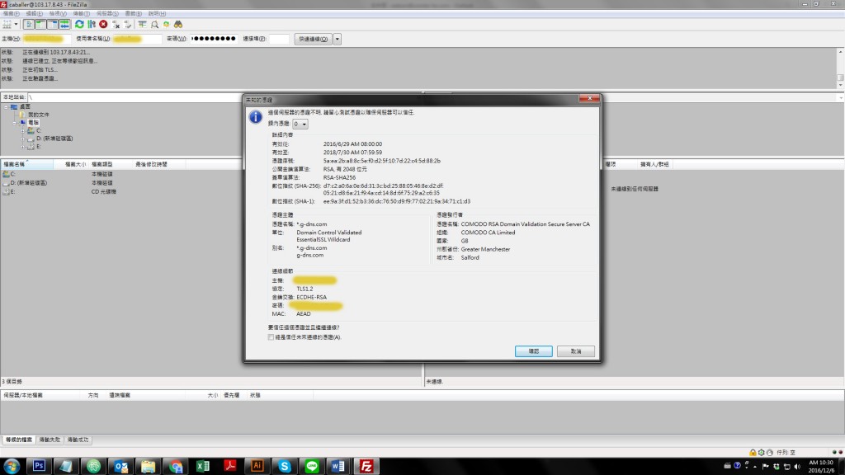845x475 pixels.
Task: Click the 擁有人/群組 remote column header
Action: click(654, 164)
